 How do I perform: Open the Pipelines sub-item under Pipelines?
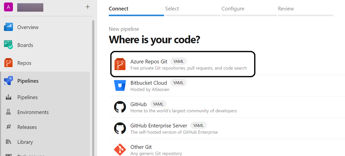(28, 97)
